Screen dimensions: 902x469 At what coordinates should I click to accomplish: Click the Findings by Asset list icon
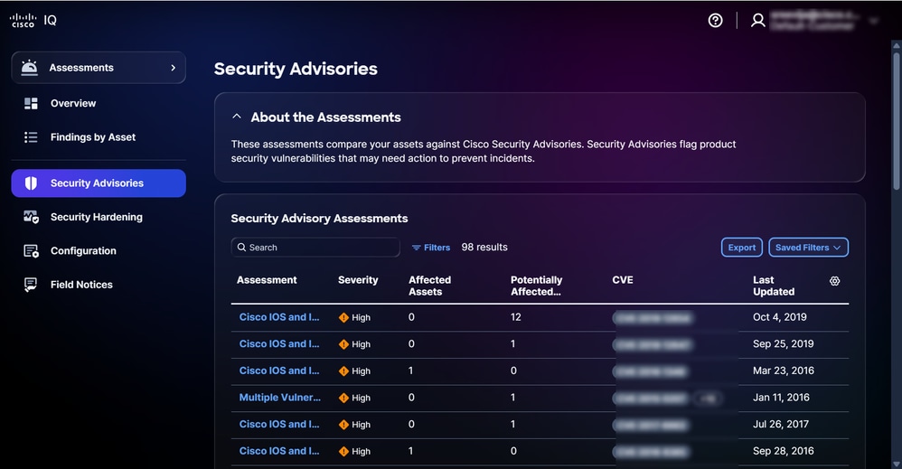(31, 137)
